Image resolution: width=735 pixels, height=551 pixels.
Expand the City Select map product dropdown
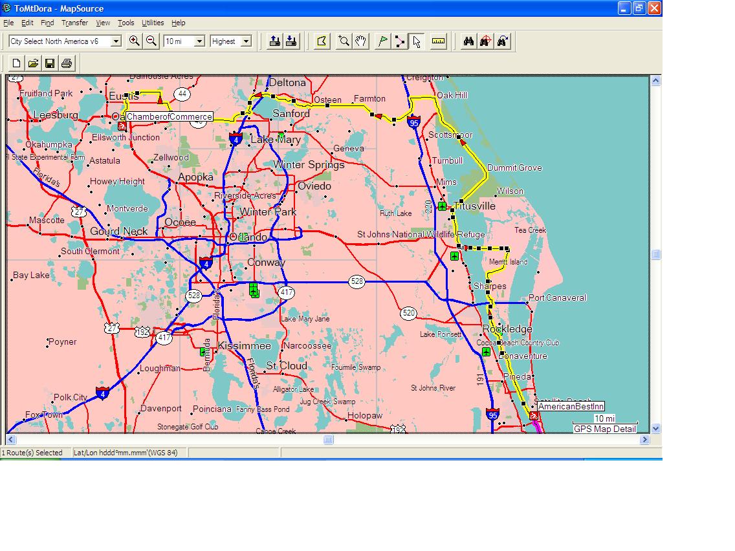[x=116, y=41]
